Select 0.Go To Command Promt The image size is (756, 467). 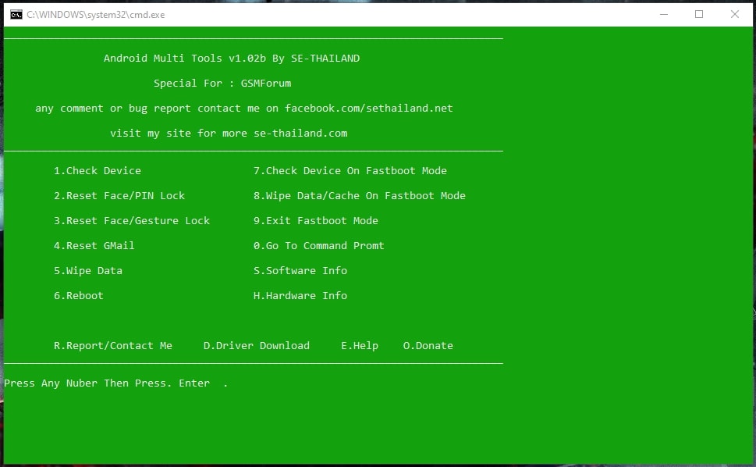[x=318, y=245]
